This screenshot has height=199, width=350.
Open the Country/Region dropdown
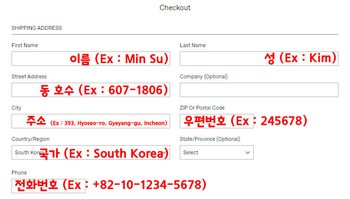(91, 152)
